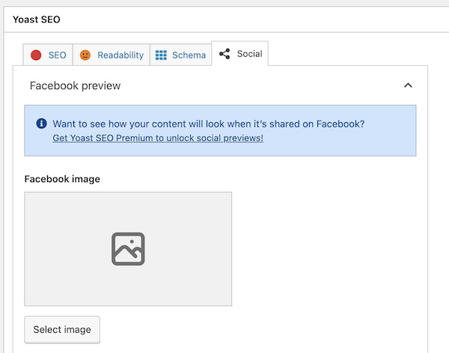Switch to the Readability tab
Viewport: 449px width, 353px height.
pyautogui.click(x=111, y=55)
